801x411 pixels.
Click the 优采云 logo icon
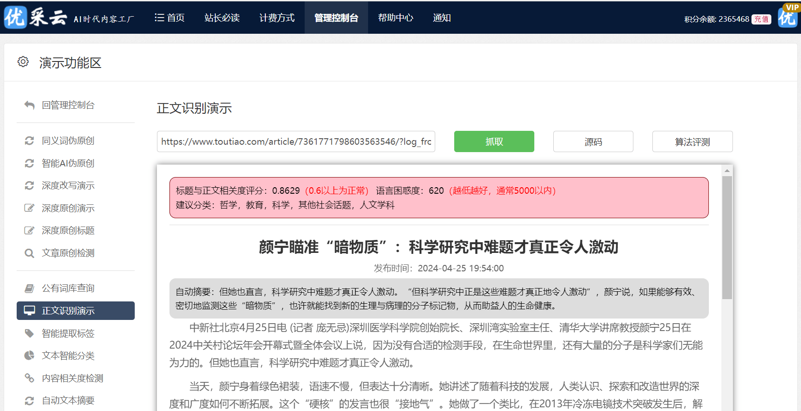[x=16, y=18]
